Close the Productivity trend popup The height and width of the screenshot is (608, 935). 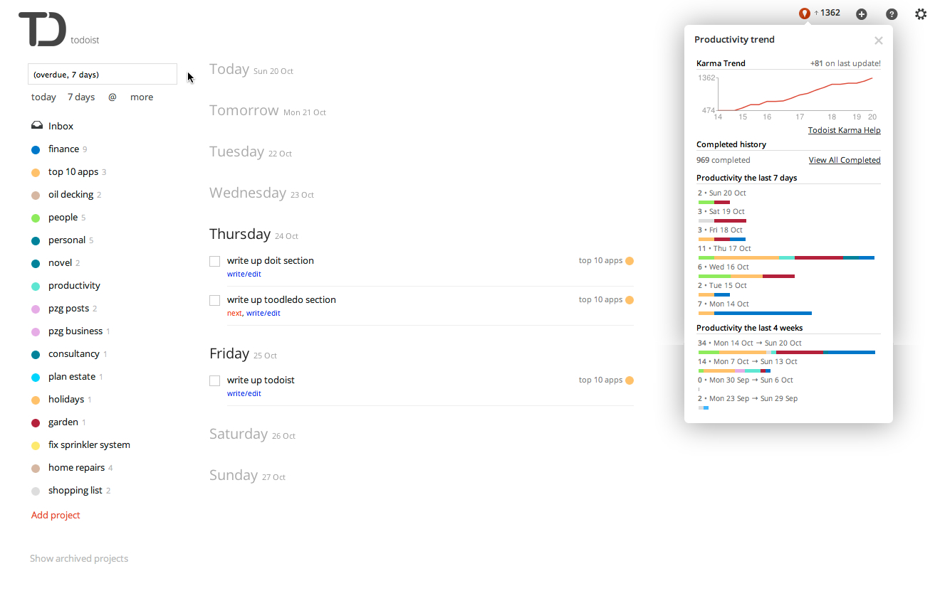click(878, 41)
